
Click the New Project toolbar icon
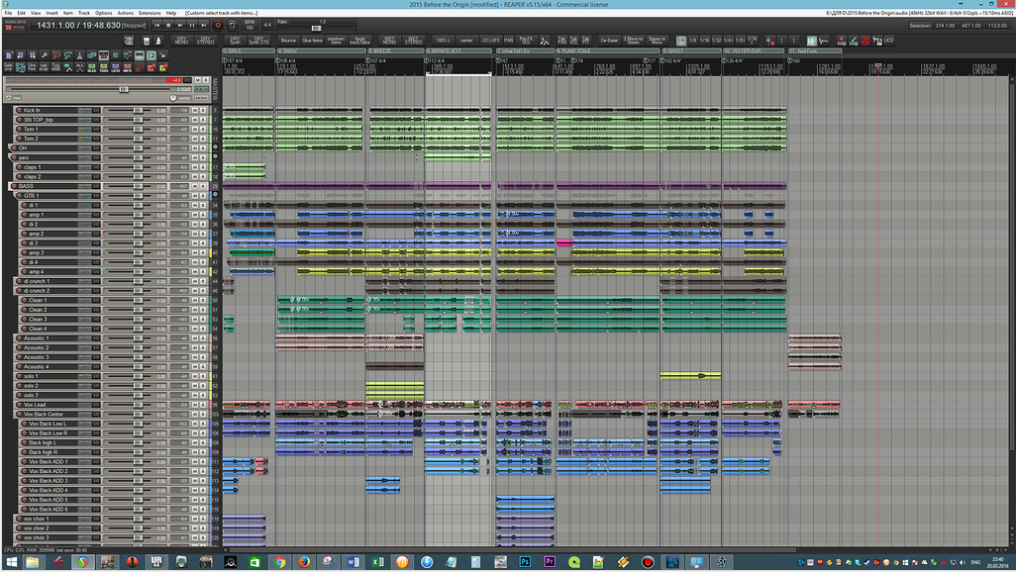pos(9,55)
